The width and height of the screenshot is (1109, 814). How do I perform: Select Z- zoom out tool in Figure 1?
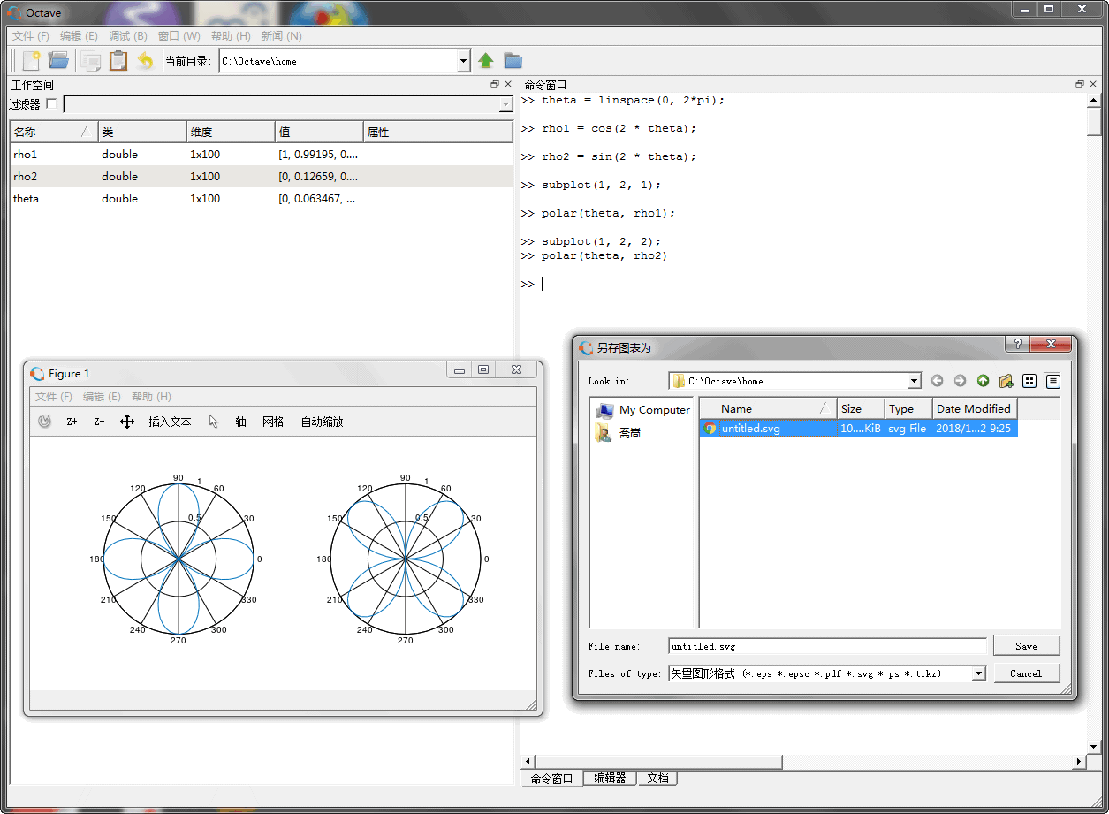pyautogui.click(x=100, y=422)
